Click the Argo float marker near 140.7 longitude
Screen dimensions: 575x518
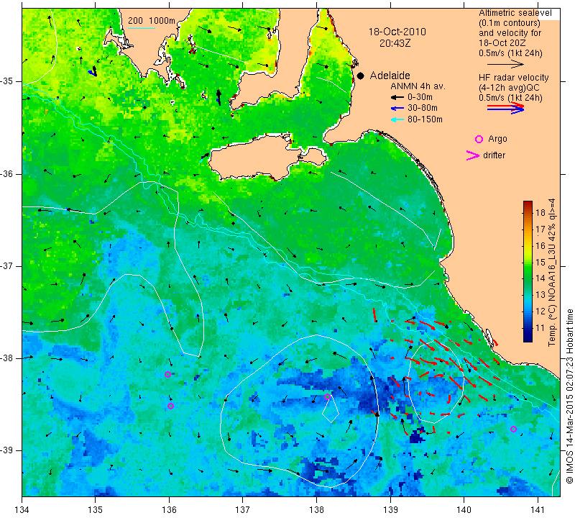pyautogui.click(x=513, y=430)
